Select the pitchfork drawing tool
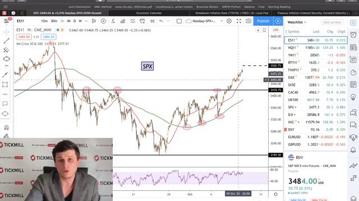 [6, 50]
